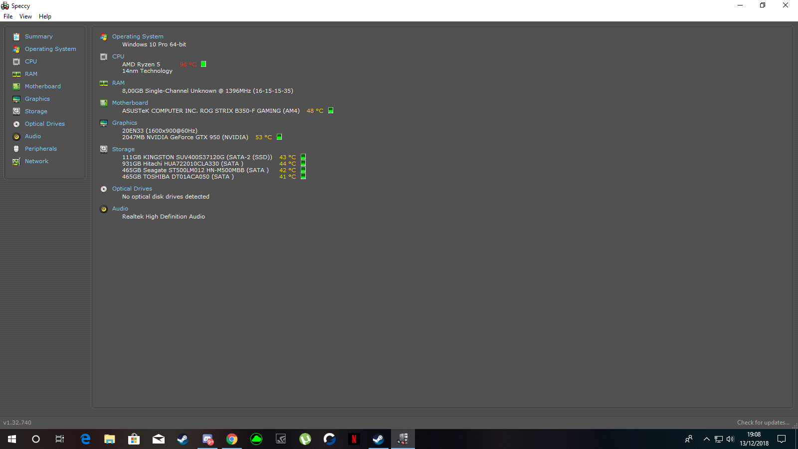Viewport: 798px width, 449px height.
Task: Click the CPU icon beside the CPU heading
Action: [x=104, y=56]
